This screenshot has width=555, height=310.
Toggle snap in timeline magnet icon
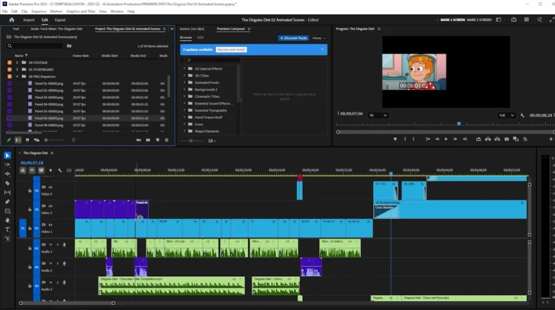pos(32,170)
